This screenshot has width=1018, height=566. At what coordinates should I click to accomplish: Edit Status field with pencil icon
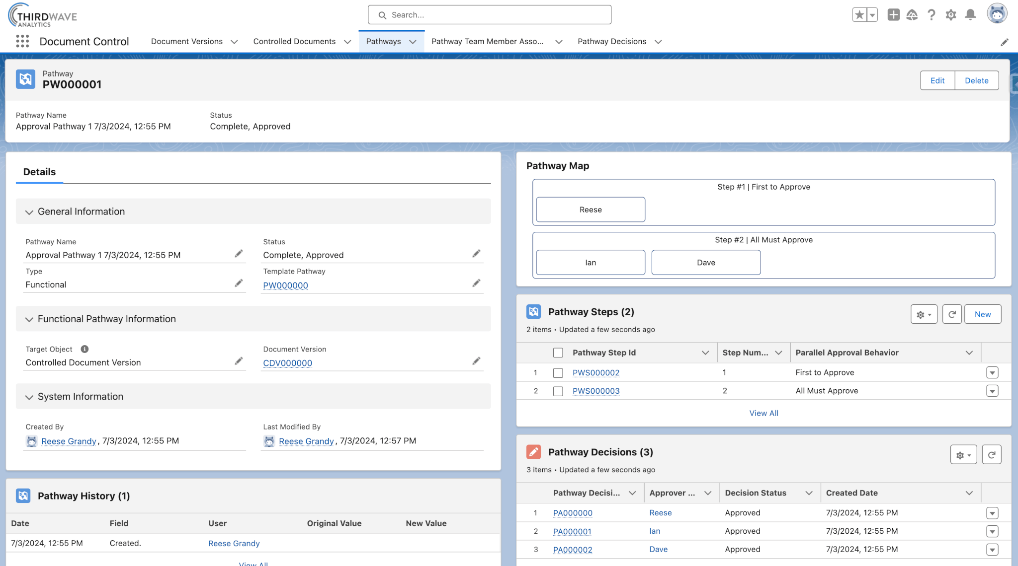coord(476,254)
